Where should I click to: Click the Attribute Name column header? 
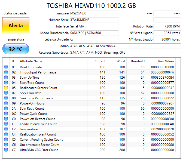(53, 61)
